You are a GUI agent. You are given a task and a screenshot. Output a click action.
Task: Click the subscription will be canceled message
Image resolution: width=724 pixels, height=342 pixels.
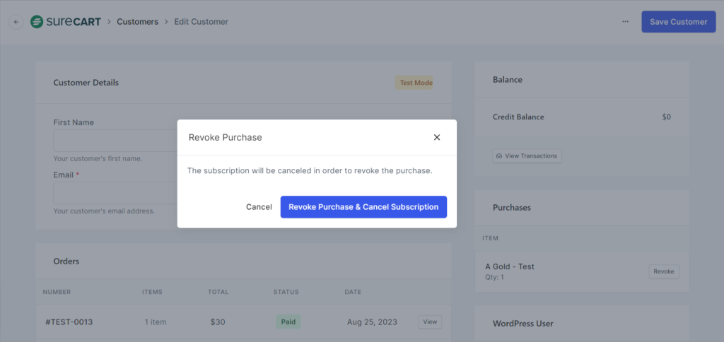point(310,171)
